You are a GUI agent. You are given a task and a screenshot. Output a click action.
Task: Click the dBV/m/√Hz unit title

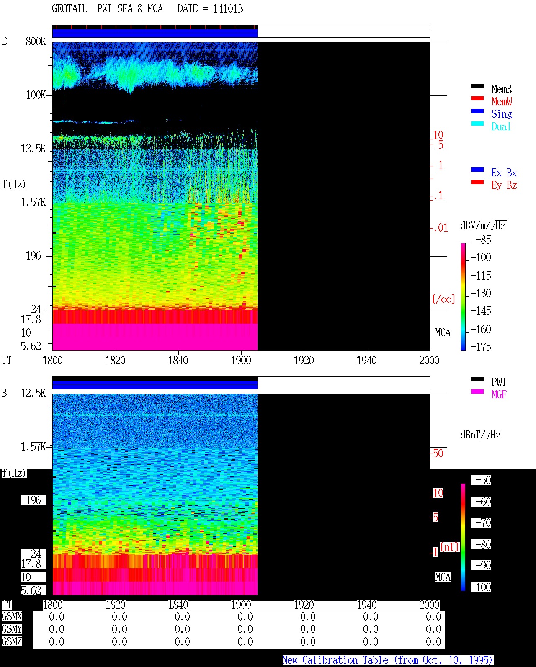[x=483, y=225]
